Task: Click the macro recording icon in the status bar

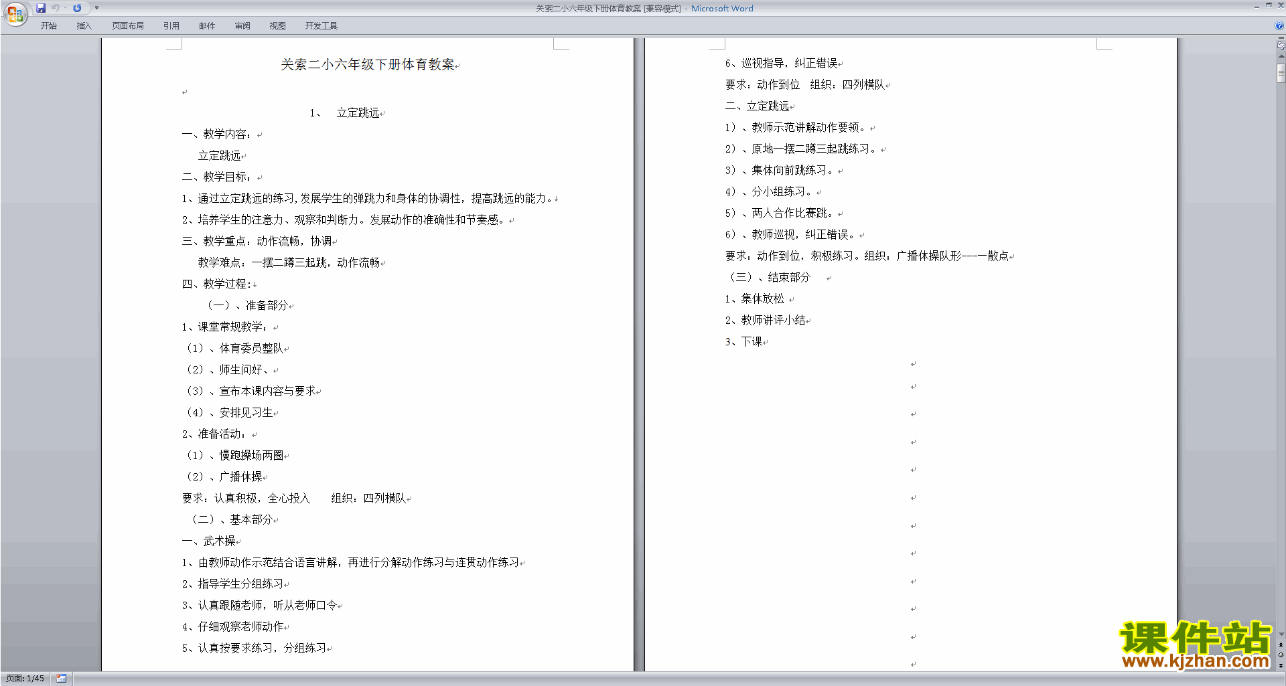Action: tap(62, 679)
